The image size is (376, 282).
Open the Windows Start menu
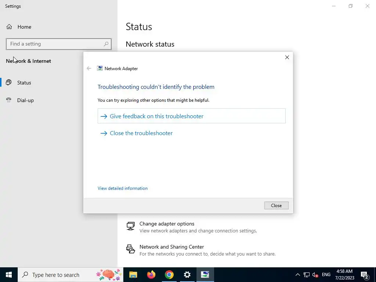(9, 275)
